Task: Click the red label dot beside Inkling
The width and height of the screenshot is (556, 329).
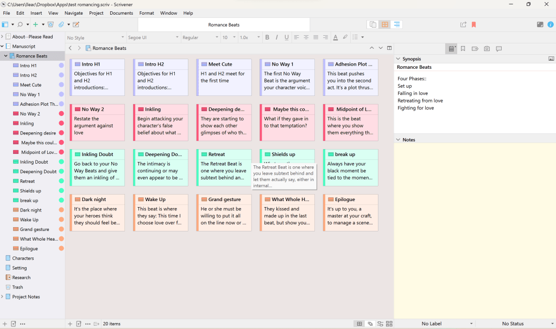Action: (x=61, y=124)
